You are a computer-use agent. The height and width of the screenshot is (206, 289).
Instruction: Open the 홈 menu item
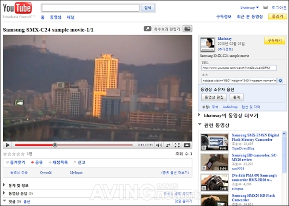(x=42, y=17)
